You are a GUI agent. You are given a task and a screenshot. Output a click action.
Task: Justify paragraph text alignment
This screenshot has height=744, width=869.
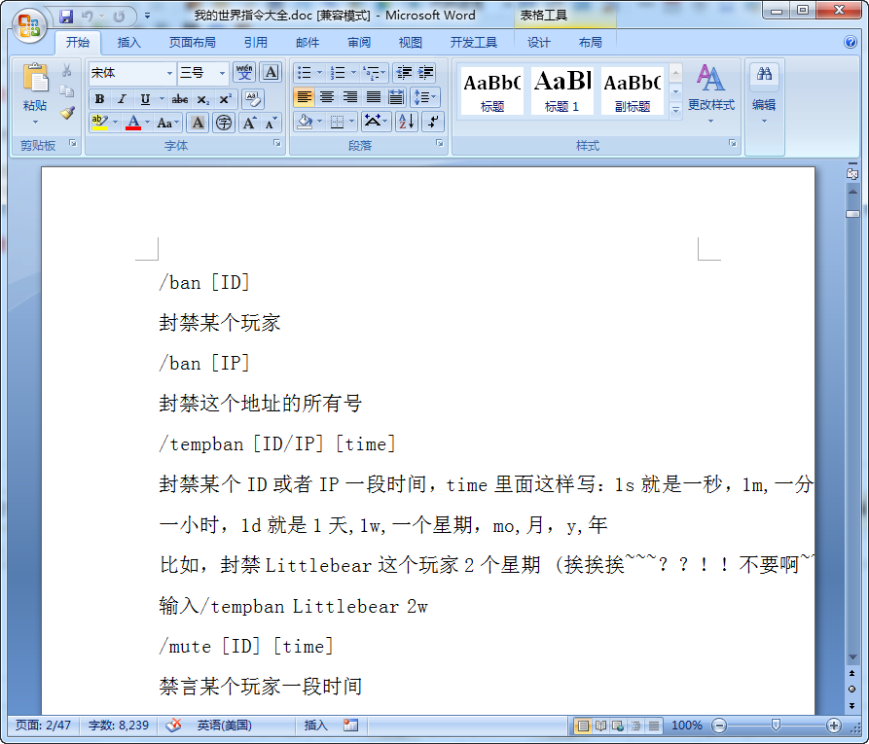(374, 97)
